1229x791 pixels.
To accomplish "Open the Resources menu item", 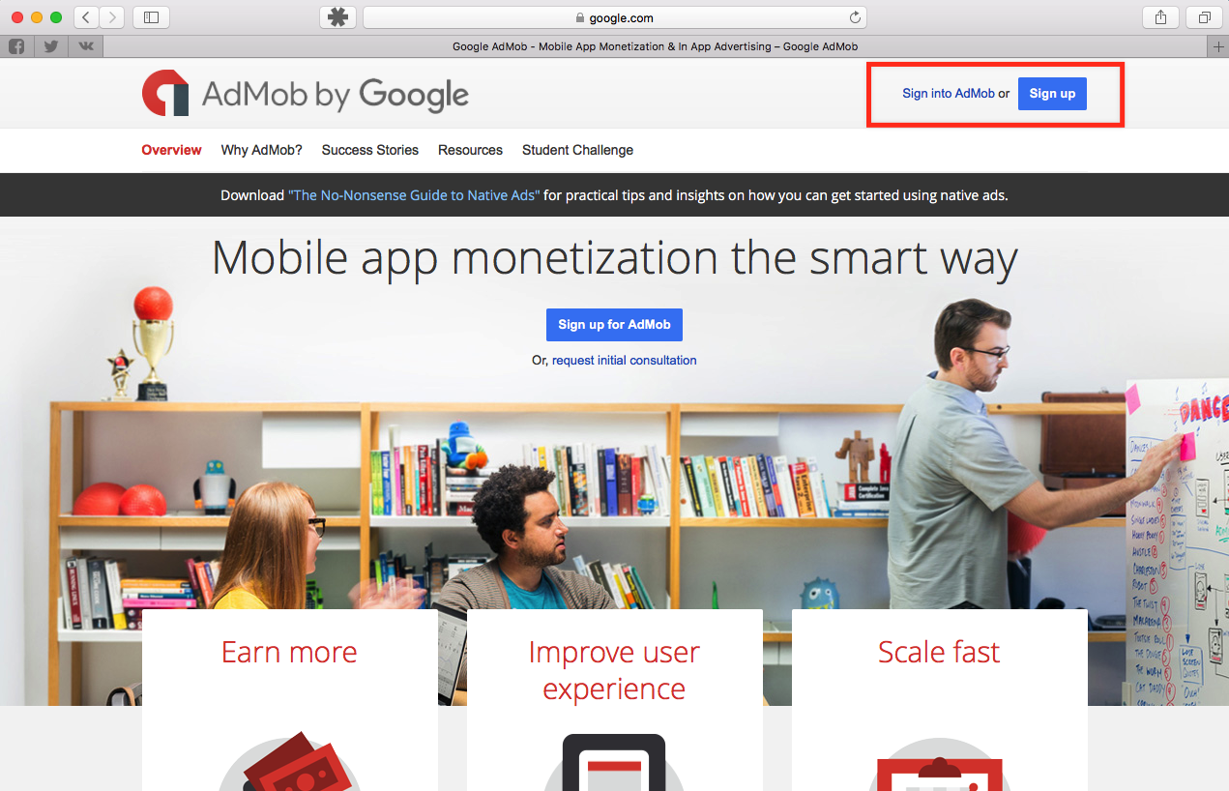I will (470, 150).
